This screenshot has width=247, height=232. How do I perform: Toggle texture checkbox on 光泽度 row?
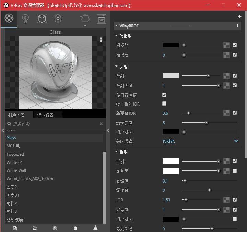235,210
